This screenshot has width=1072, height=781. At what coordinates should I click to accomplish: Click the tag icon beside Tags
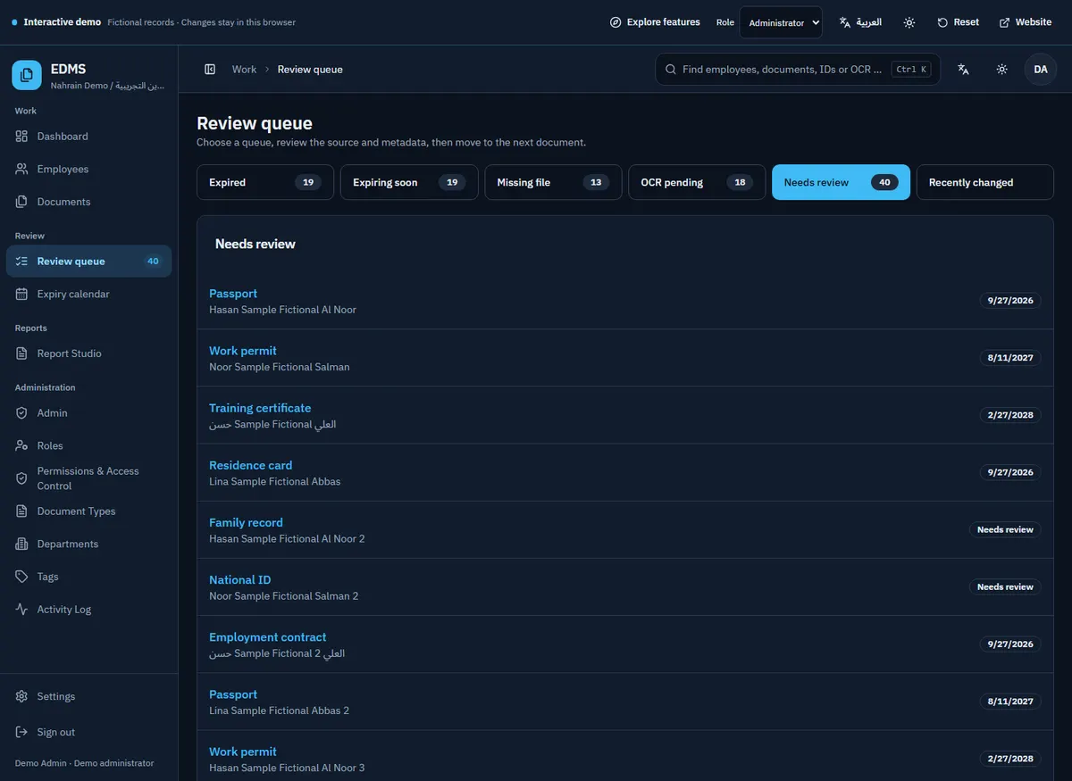[x=22, y=577]
